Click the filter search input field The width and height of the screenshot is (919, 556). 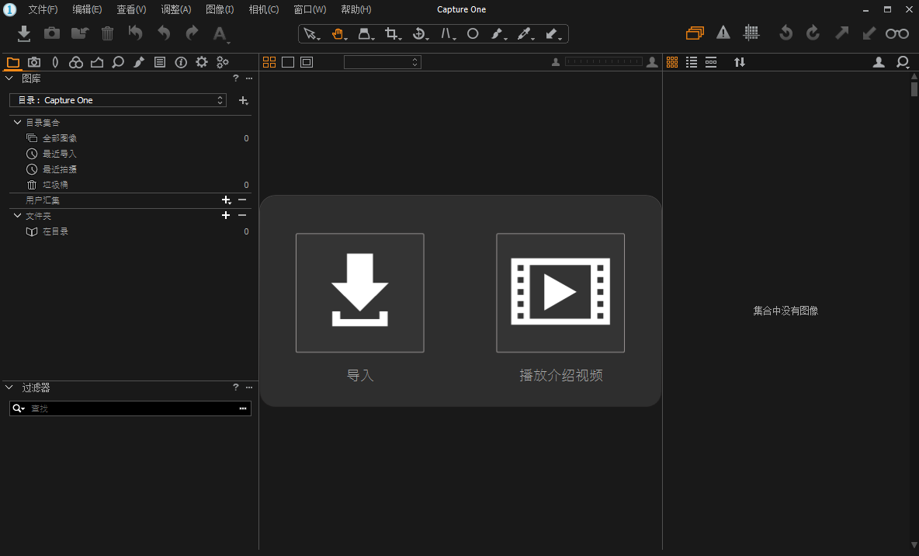(130, 408)
